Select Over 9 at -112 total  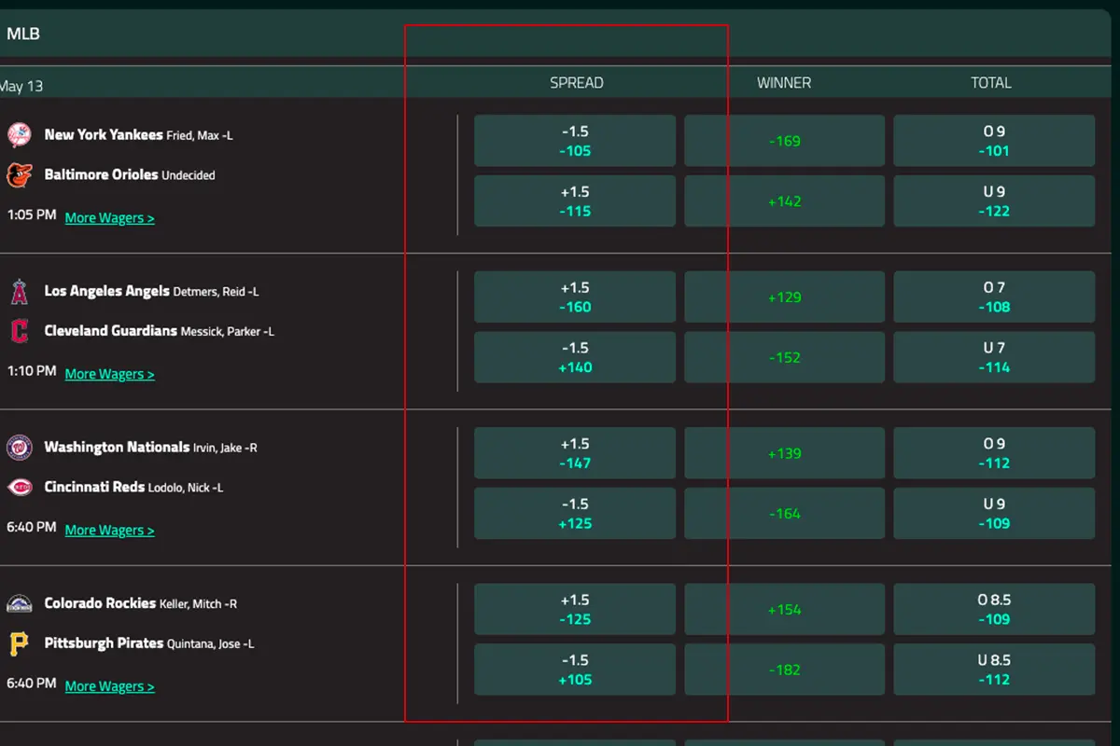click(994, 453)
